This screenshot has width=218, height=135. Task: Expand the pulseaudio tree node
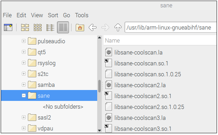(x=24, y=41)
